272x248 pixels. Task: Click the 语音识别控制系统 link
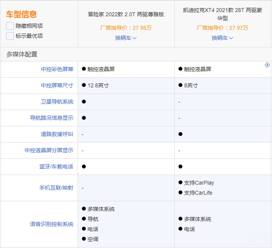point(52,224)
